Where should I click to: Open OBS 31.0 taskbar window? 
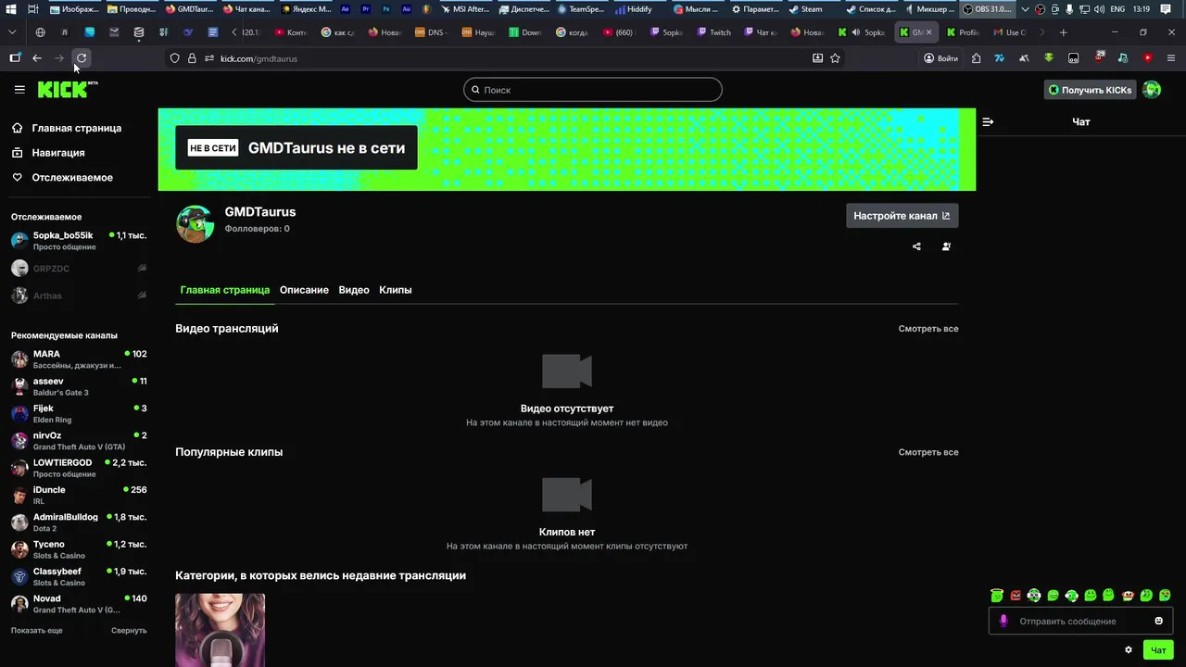988,9
